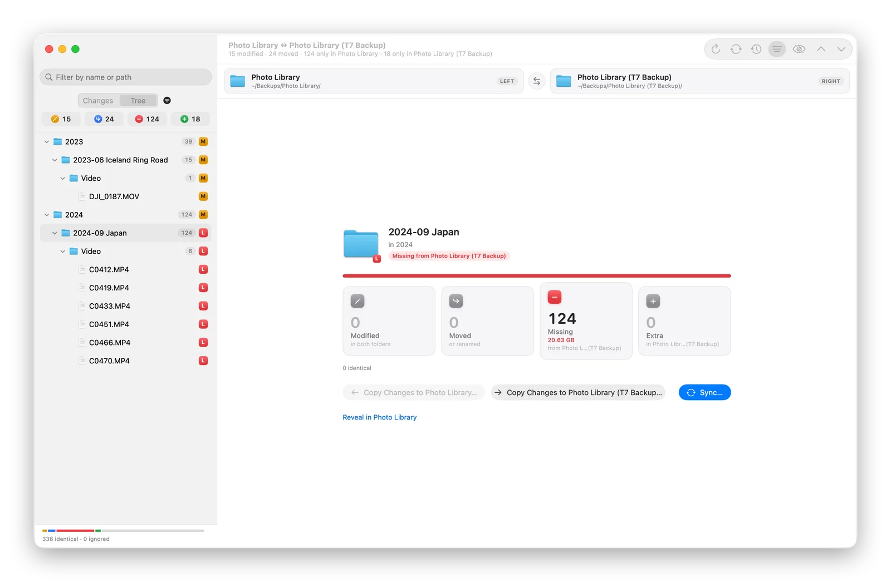Select the C0419.MP4 file row
This screenshot has width=891, height=582.
pos(126,288)
